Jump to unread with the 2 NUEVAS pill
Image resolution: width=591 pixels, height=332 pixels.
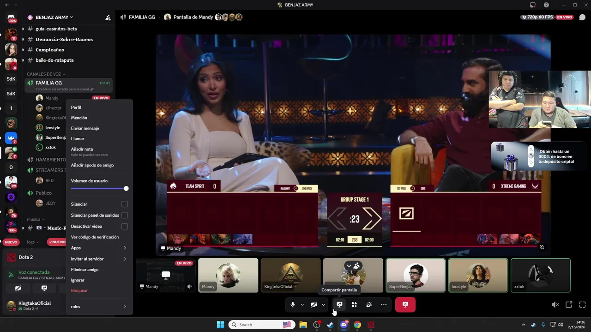(57, 242)
